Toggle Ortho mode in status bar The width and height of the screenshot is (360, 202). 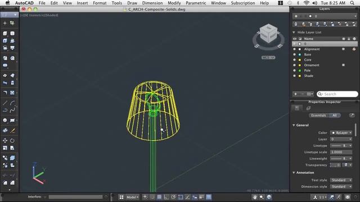tap(166, 197)
